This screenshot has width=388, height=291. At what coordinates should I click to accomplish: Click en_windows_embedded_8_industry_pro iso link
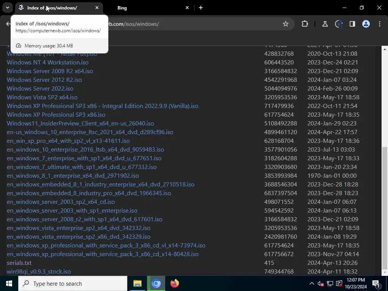pos(89,193)
